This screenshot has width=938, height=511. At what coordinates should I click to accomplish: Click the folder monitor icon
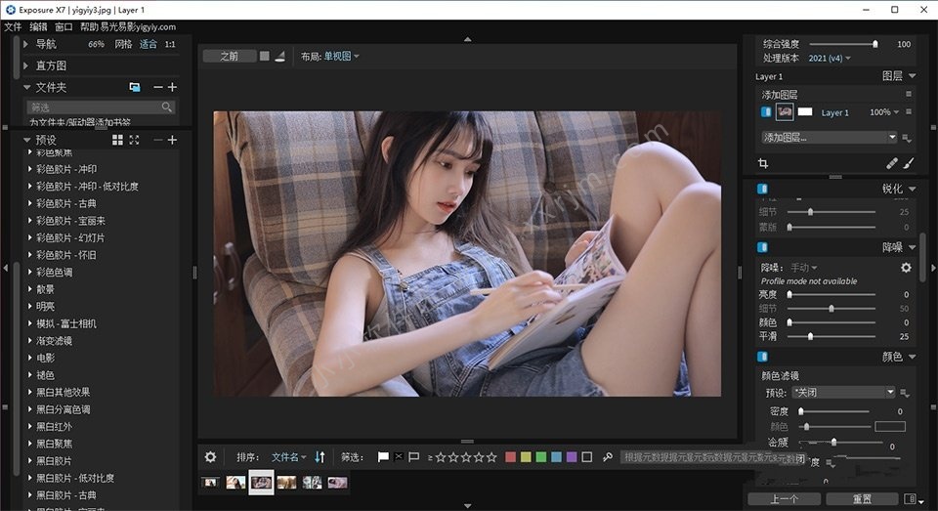pyautogui.click(x=135, y=87)
